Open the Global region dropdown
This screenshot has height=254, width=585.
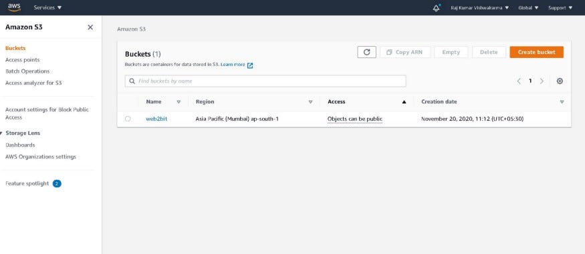[528, 8]
